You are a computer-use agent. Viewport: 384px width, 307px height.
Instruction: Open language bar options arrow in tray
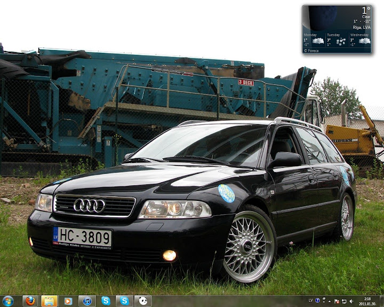click(x=323, y=302)
